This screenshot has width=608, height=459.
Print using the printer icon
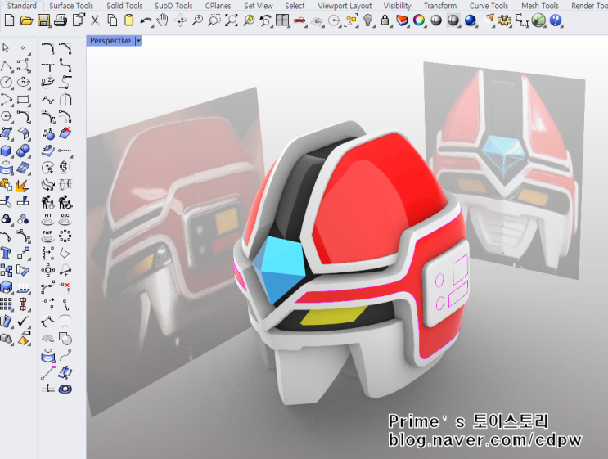point(61,20)
